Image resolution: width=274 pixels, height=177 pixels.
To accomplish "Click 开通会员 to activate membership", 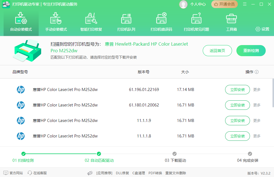I will (225, 4).
